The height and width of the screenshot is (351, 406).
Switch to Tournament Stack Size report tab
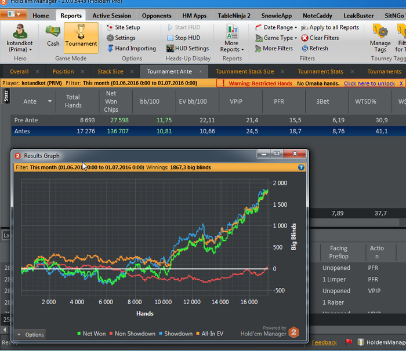pos(245,72)
